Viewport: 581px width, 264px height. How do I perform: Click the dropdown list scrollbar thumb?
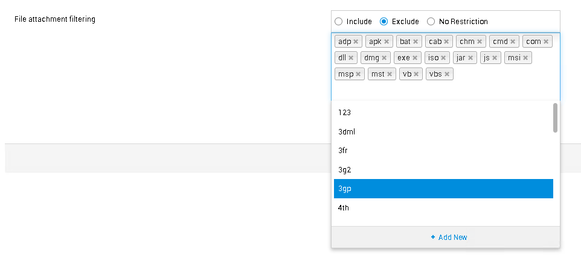point(555,117)
